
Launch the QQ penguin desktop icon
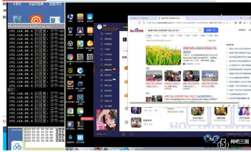[x=80, y=30]
